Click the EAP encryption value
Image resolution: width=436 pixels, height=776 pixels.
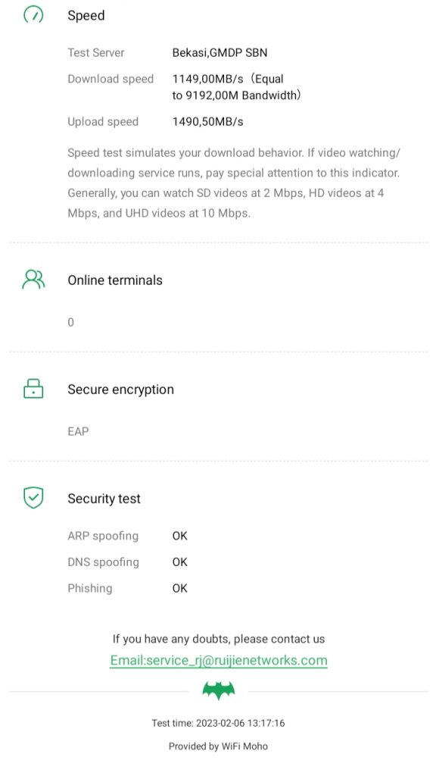[78, 431]
